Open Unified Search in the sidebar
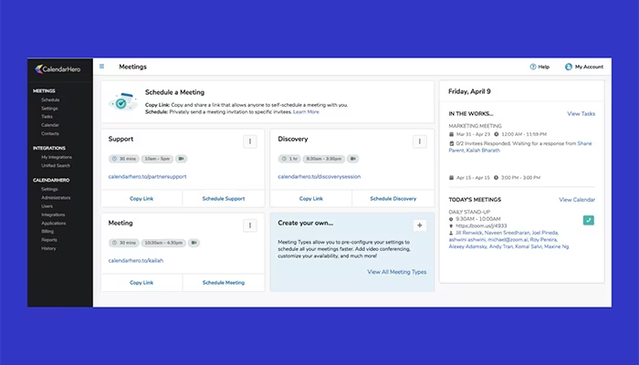This screenshot has height=365, width=639. [56, 166]
